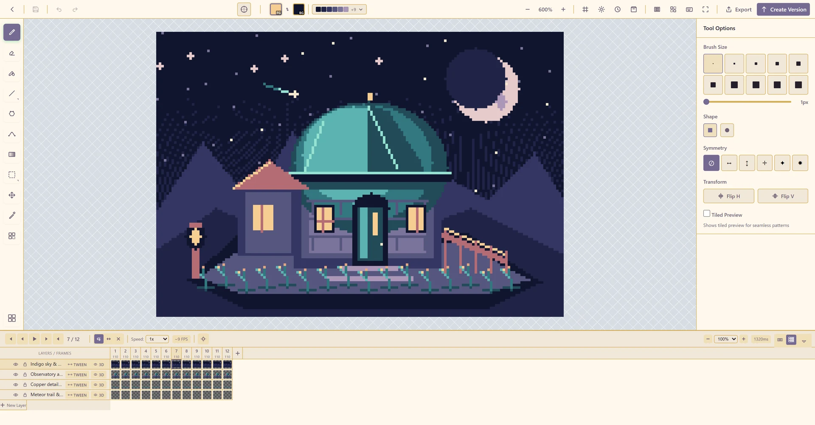Play the animation
The image size is (815, 425).
[34, 339]
